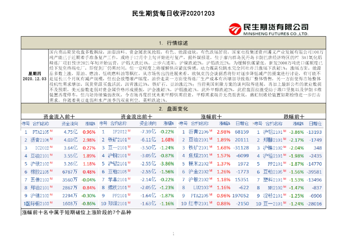The height and width of the screenshot is (245, 347).
Task: Click the M marker next to 沥青2106 in 涨幅前十
Action: coord(211,130)
